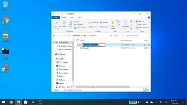Select the tick.json file

[x=86, y=48]
